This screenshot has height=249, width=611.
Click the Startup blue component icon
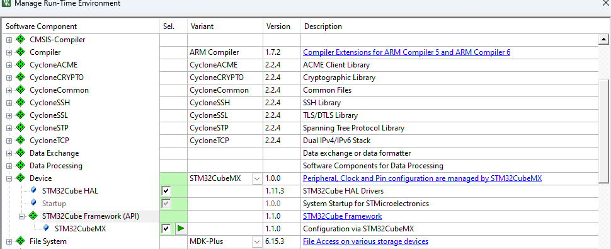[34, 203]
